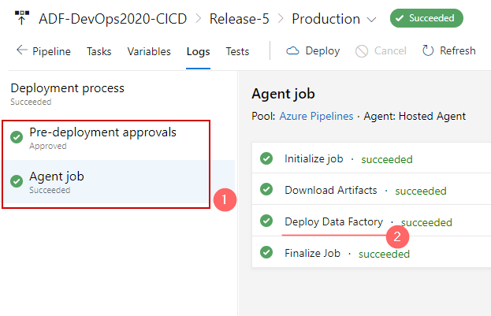Open the Azure Pipelines pool link

tap(316, 116)
